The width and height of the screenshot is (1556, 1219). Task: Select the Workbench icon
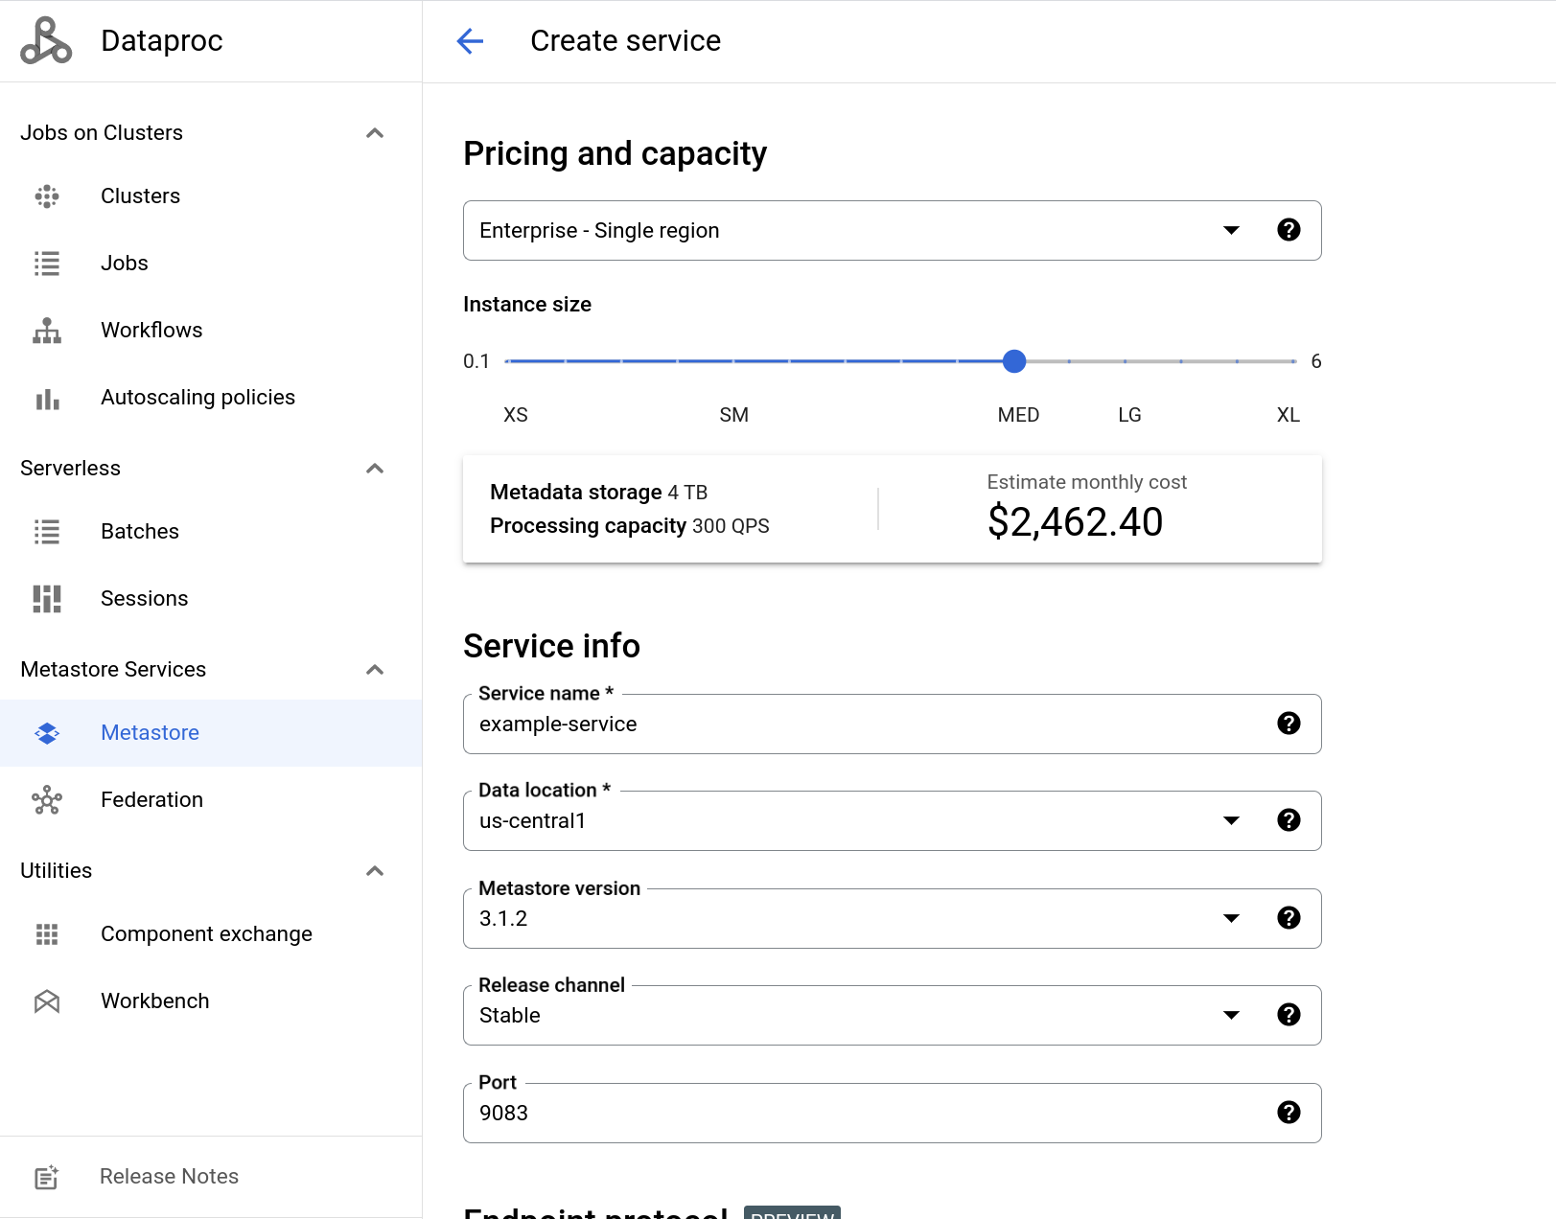point(46,1000)
